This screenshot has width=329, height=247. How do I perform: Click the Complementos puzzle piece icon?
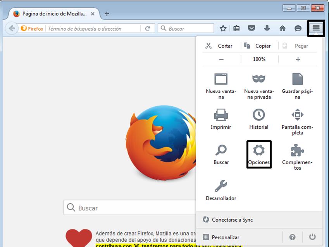(297, 151)
